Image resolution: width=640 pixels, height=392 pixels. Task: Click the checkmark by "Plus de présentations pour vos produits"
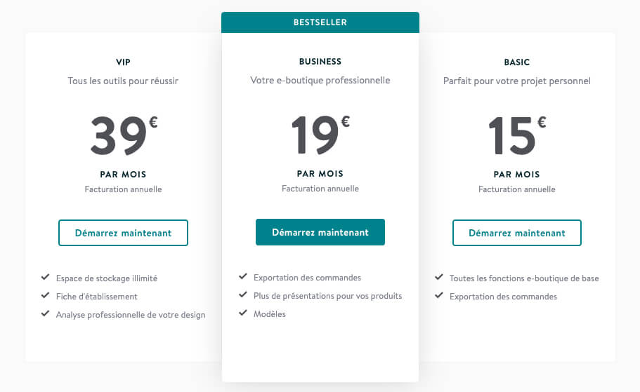[x=243, y=295]
